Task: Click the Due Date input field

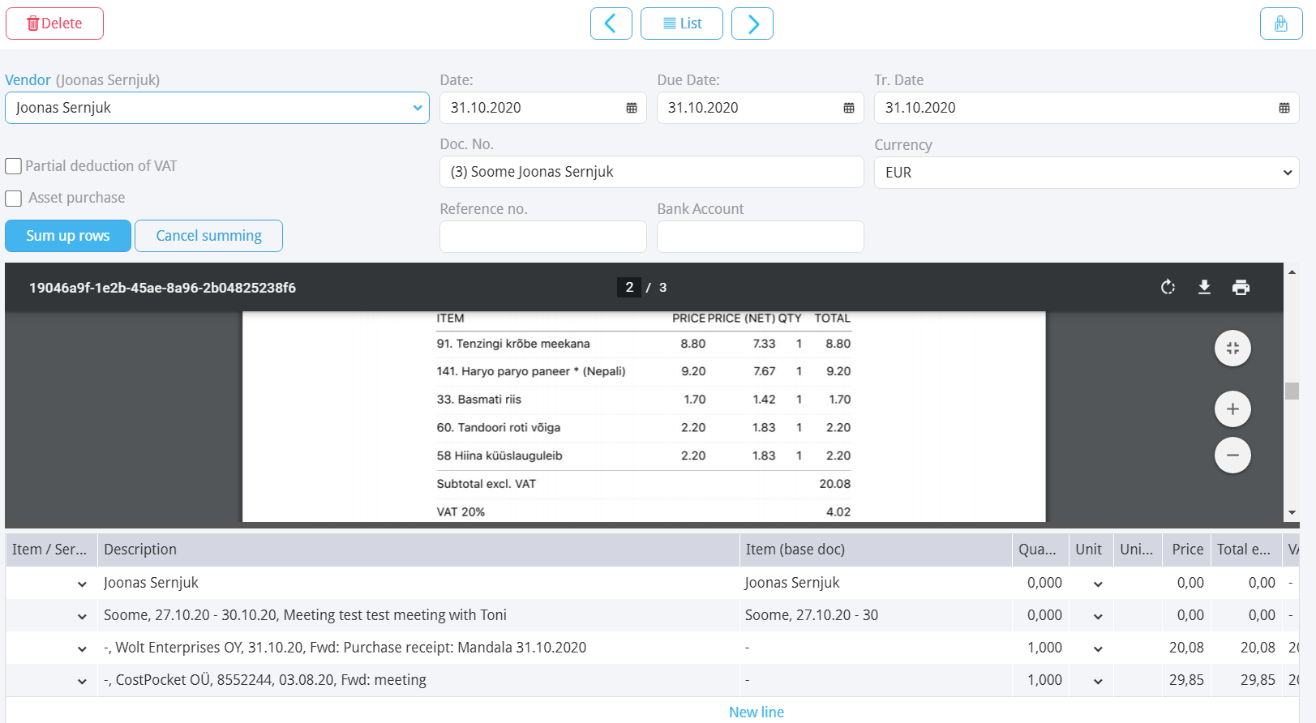Action: click(761, 108)
